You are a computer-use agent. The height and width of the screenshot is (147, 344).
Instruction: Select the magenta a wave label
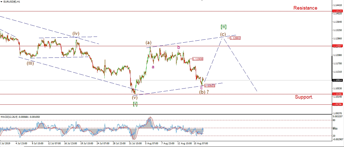click(x=153, y=67)
